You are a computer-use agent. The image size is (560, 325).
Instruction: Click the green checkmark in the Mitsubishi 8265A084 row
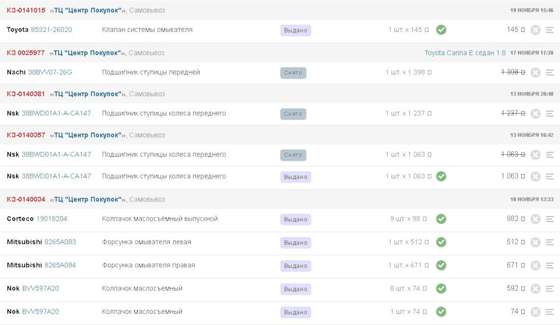[x=441, y=265]
